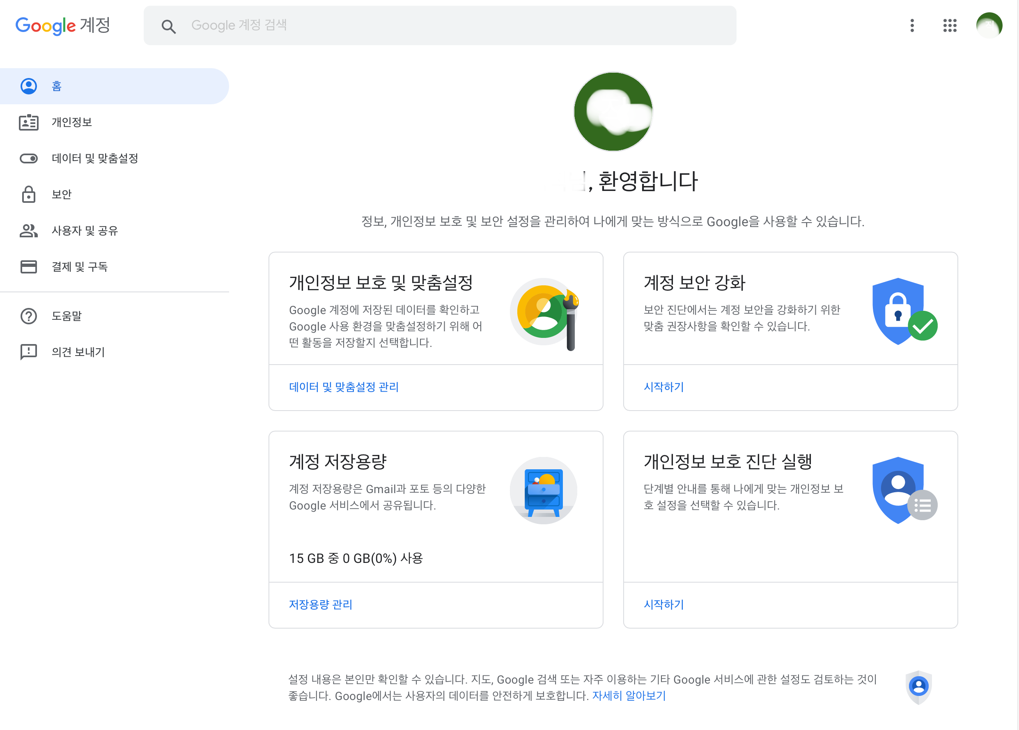Screen dimensions: 1019x730
Task: Click the 데이터 및 맞춤설정 toggle icon
Action: (x=29, y=158)
